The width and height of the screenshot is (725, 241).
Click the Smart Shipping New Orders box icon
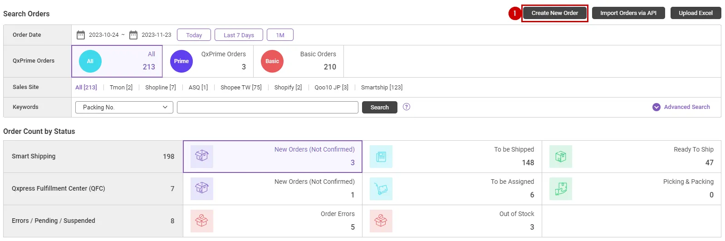click(202, 157)
